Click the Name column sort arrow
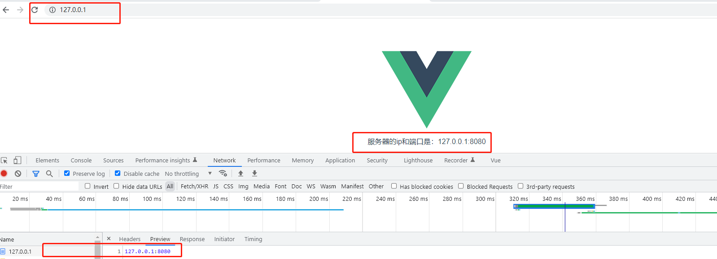The width and height of the screenshot is (717, 259). pyautogui.click(x=97, y=238)
